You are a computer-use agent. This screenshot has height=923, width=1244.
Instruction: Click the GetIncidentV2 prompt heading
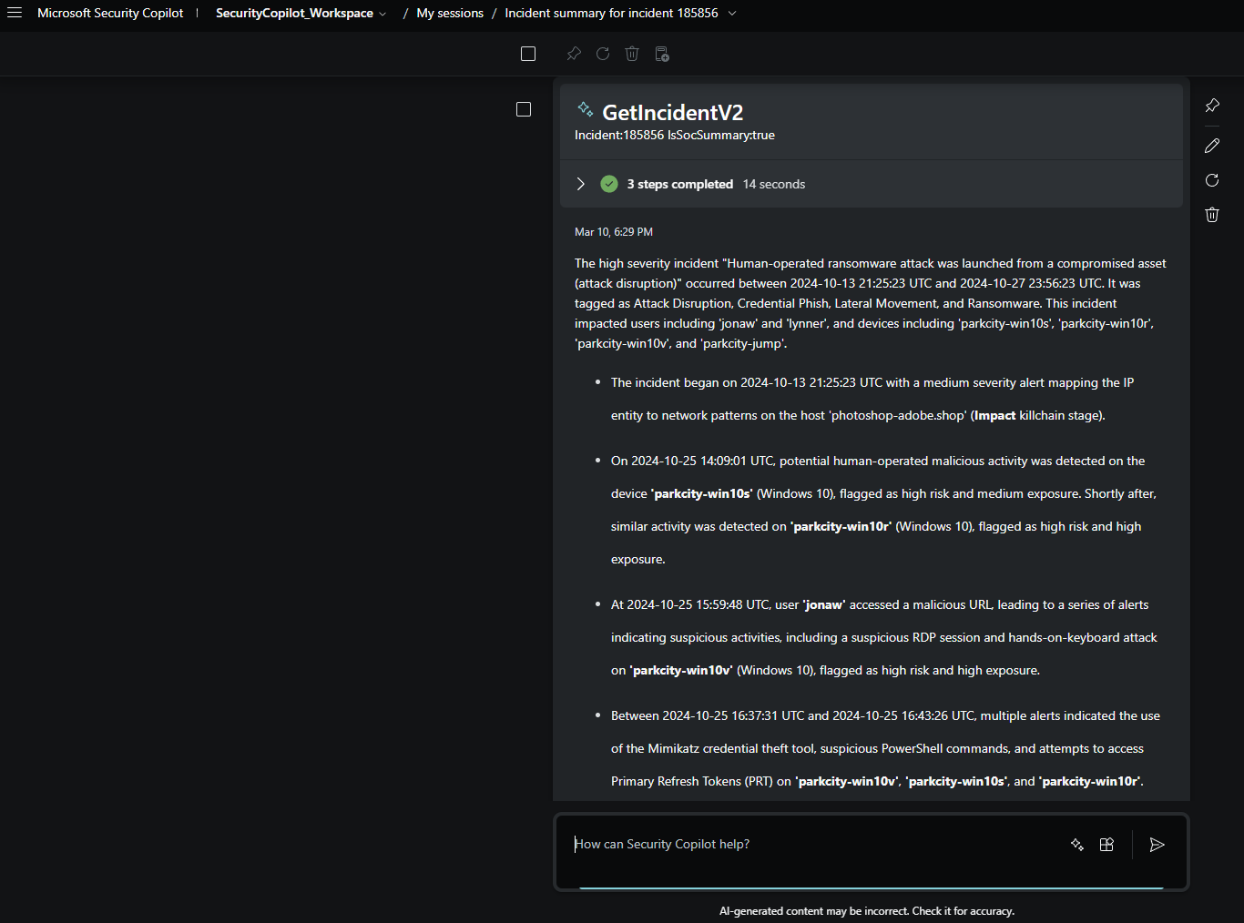coord(672,112)
